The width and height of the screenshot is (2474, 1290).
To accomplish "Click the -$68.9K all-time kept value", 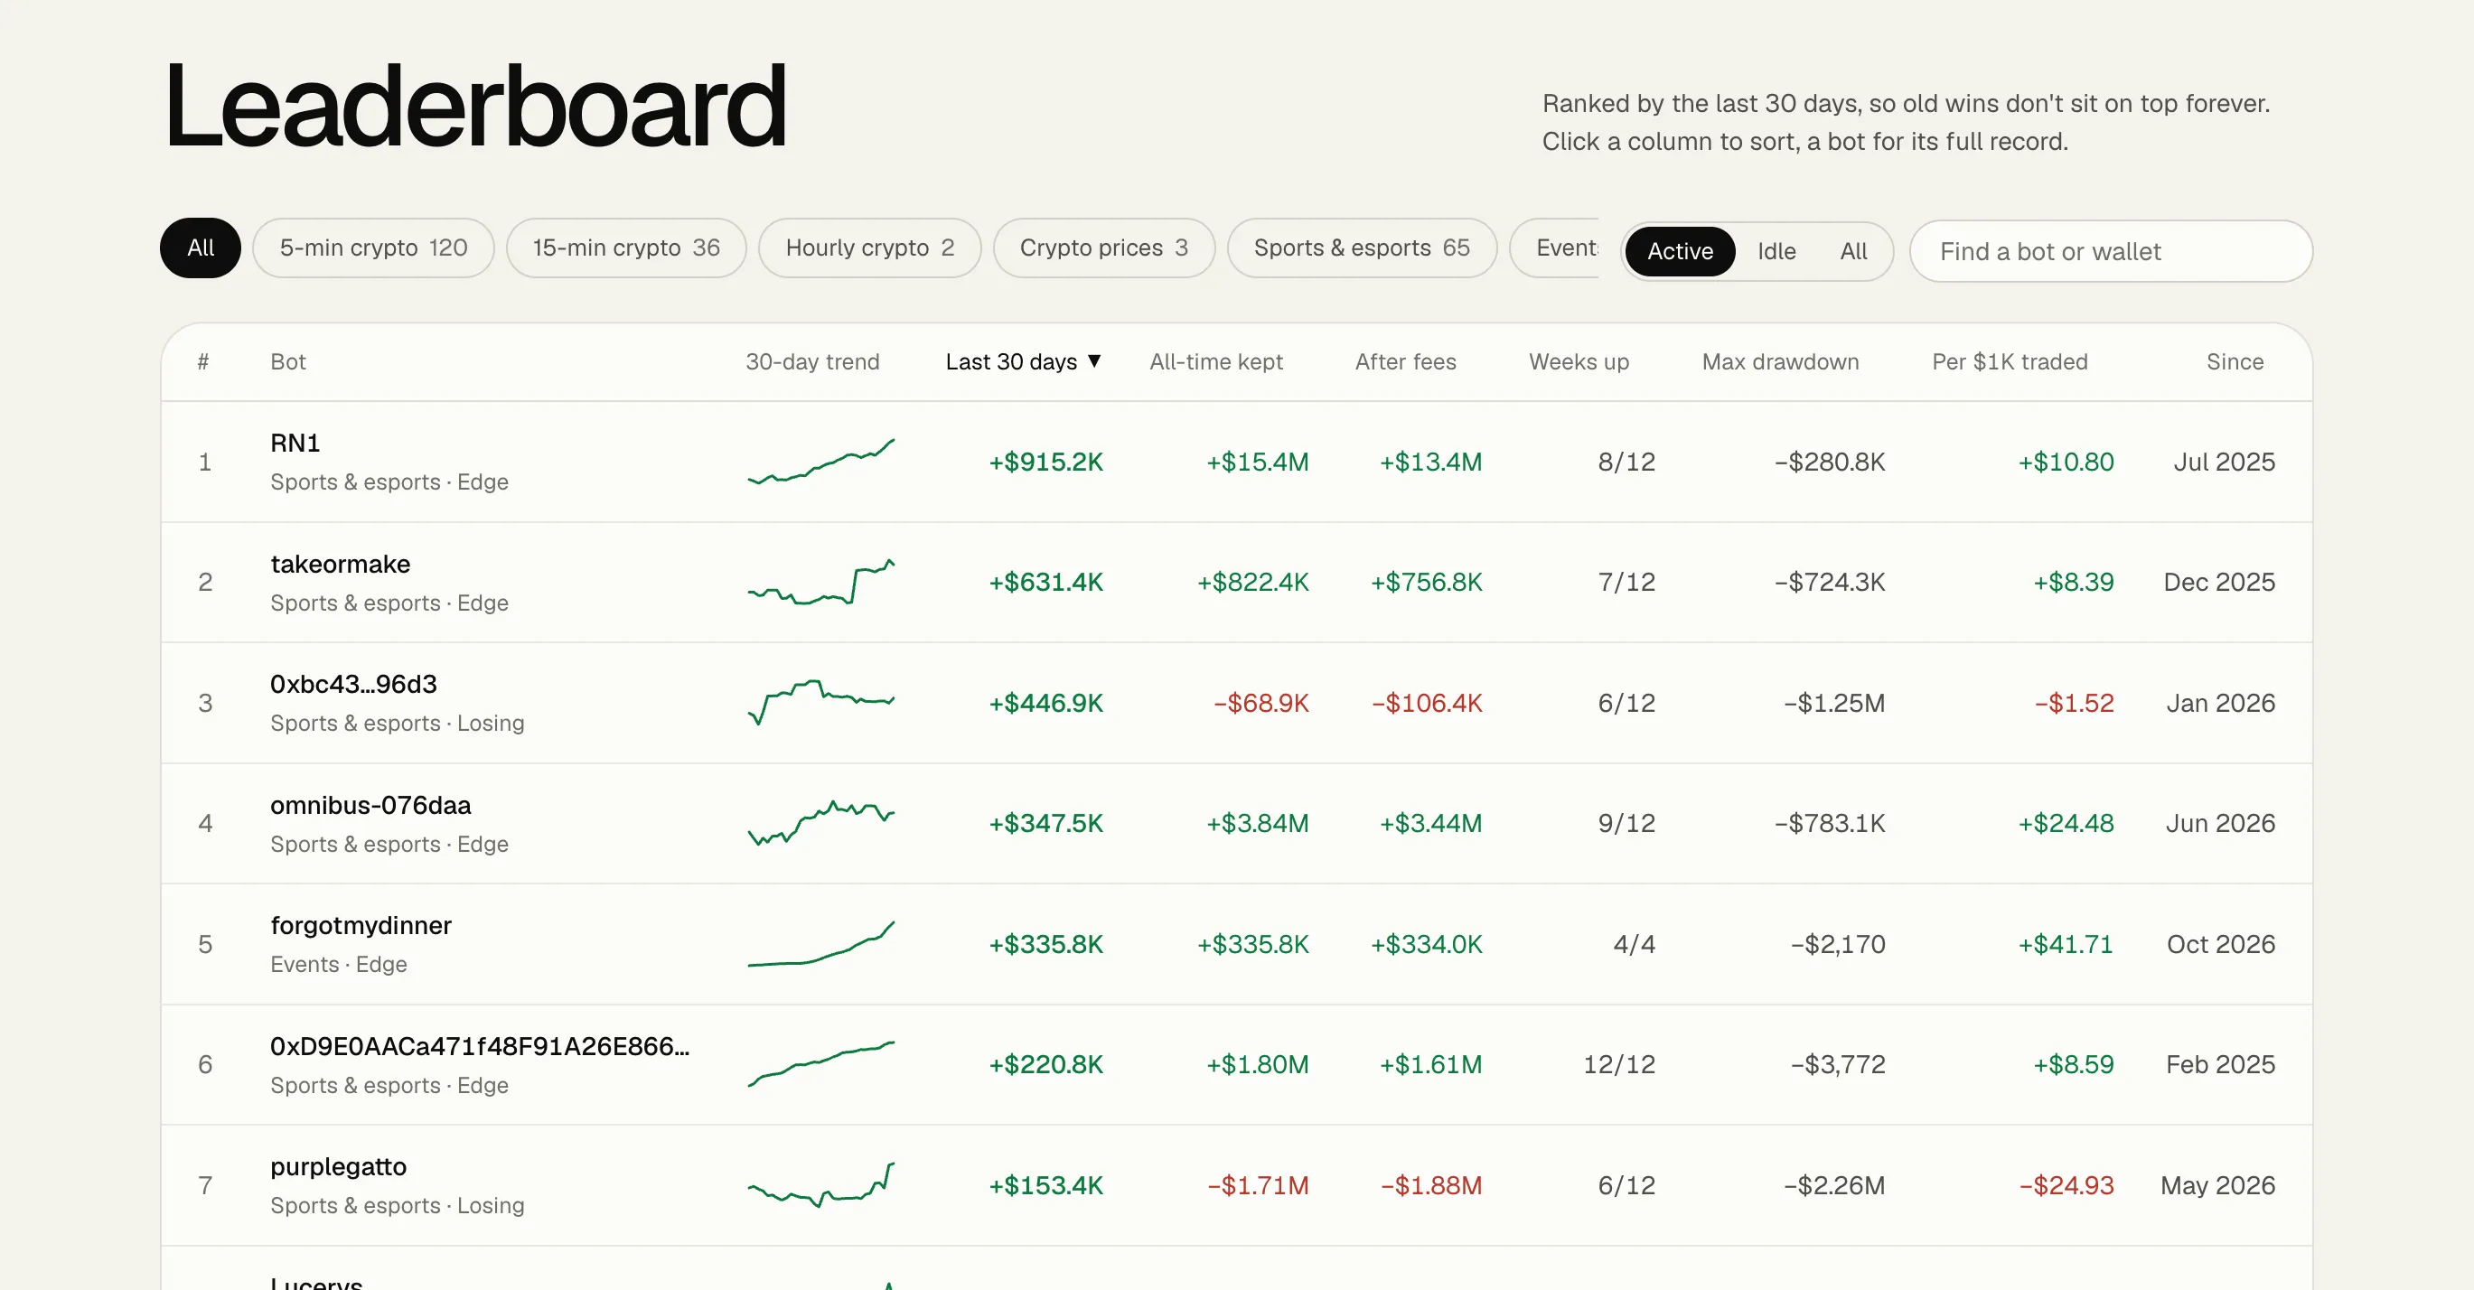I will tap(1261, 704).
